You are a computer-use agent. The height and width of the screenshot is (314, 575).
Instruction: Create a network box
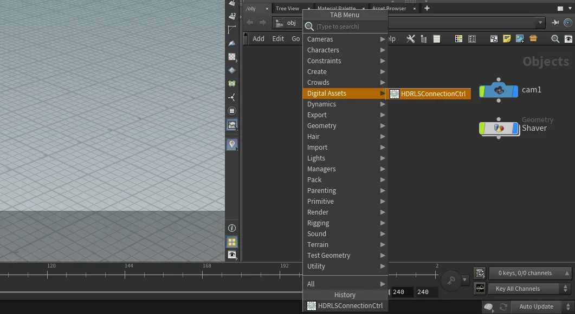click(x=494, y=39)
